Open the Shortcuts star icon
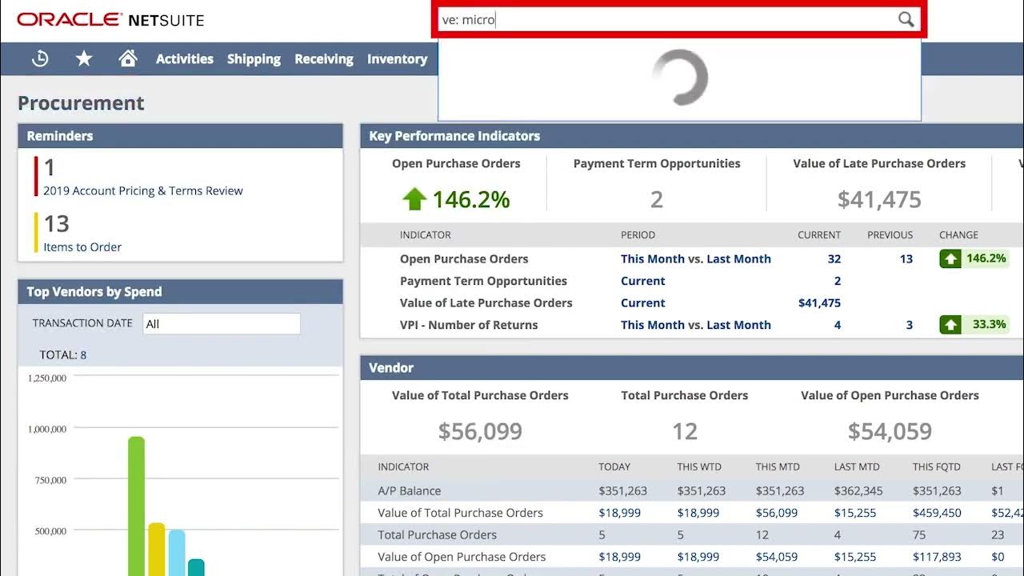 tap(84, 58)
